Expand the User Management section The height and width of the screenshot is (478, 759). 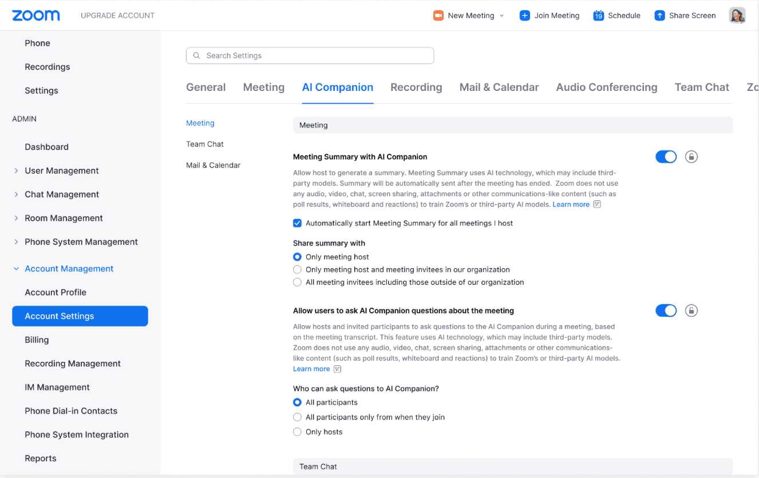15,170
